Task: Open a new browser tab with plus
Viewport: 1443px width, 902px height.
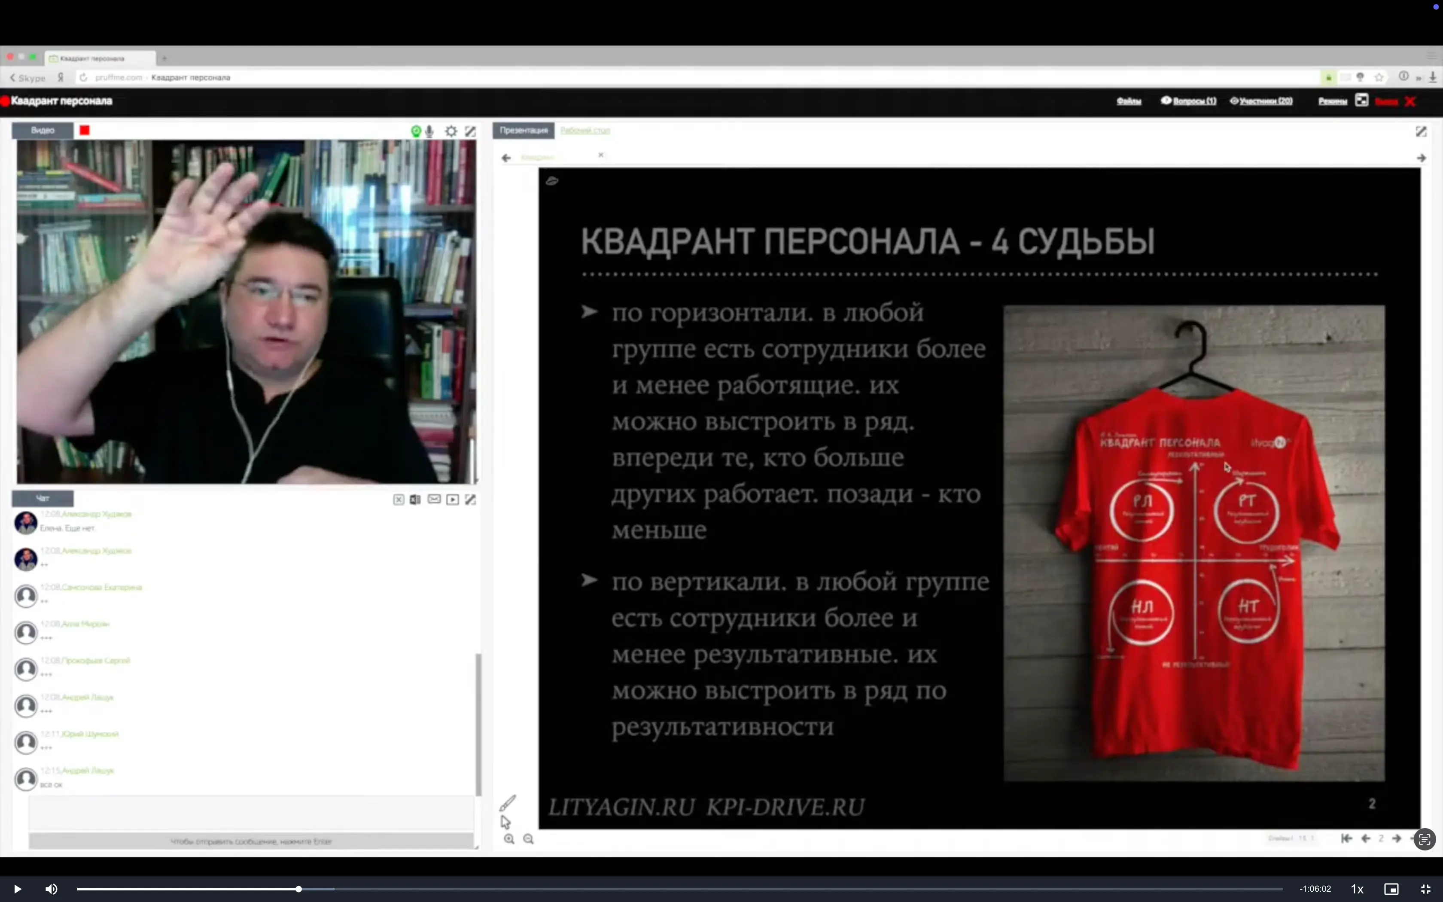Action: (x=164, y=58)
